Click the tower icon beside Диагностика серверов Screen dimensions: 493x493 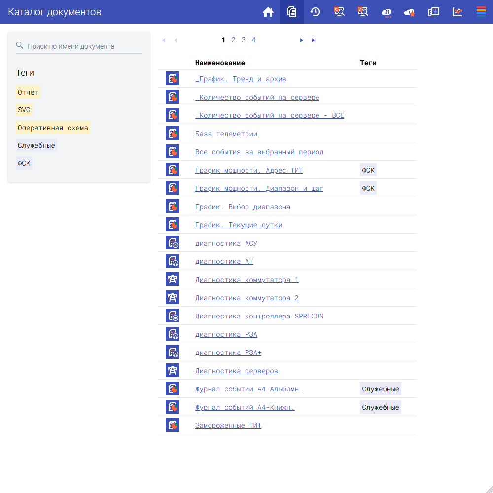[x=173, y=371]
